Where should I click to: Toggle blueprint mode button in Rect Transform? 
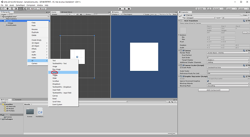point(244,33)
